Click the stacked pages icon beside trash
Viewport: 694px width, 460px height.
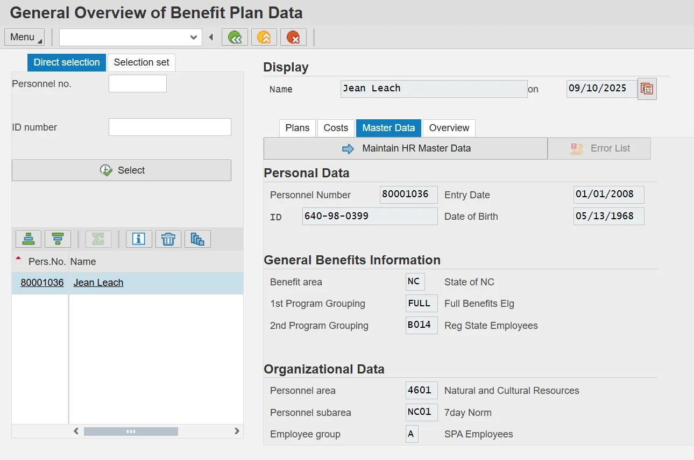point(197,239)
